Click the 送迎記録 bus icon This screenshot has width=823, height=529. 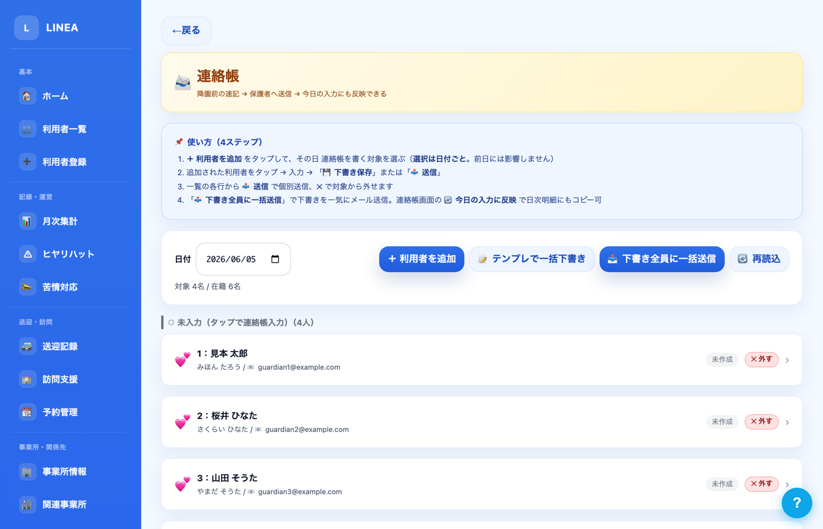27,346
